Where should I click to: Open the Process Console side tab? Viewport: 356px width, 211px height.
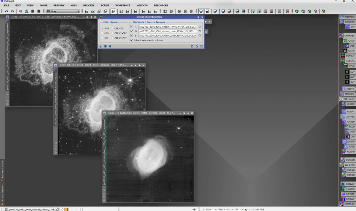tap(2, 169)
